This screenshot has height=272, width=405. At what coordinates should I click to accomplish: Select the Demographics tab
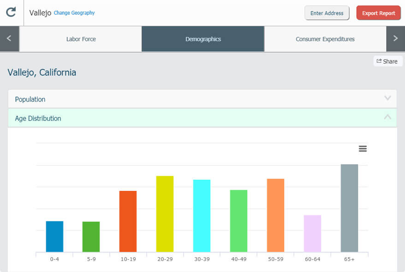203,39
